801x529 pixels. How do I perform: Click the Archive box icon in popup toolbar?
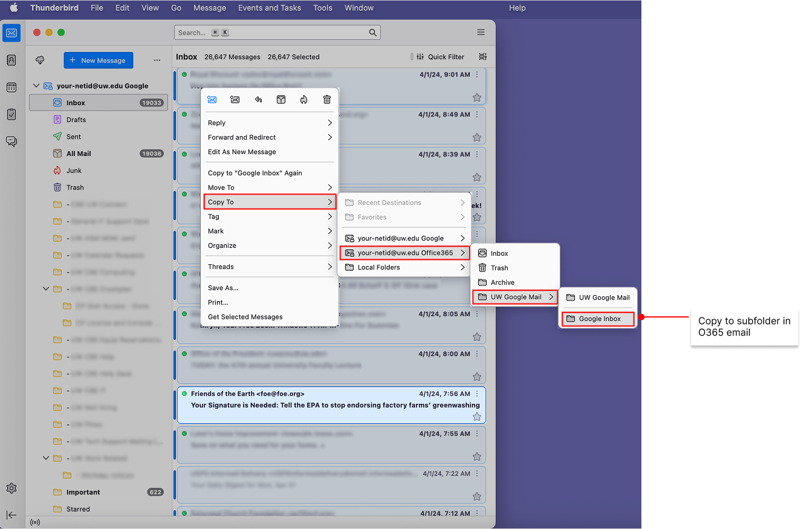281,99
